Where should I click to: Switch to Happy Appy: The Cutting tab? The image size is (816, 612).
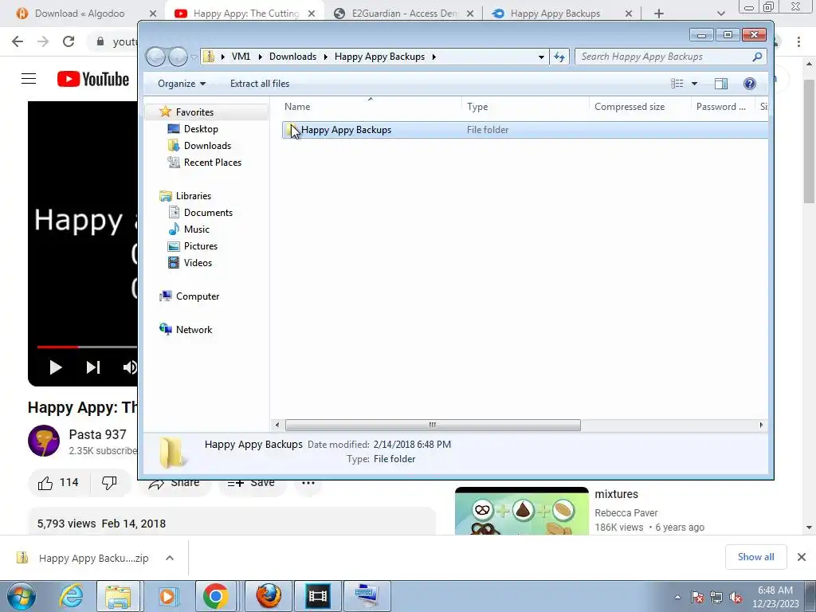pos(245,14)
